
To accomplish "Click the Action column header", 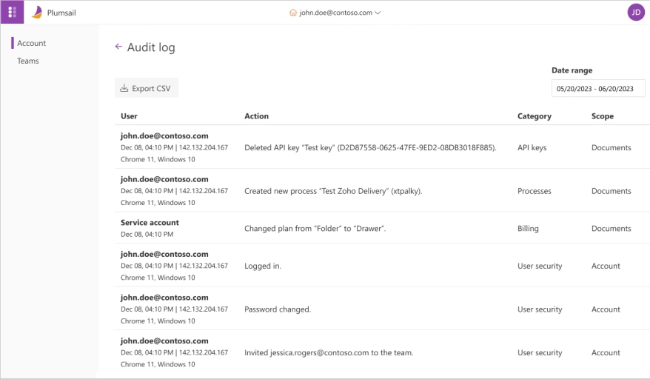I will (256, 116).
